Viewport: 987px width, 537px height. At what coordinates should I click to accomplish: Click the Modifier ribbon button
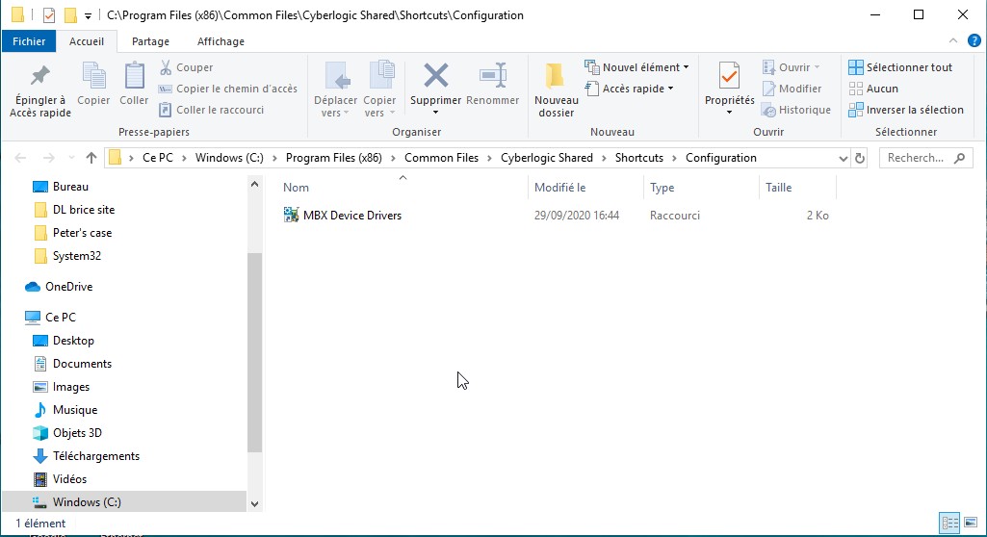[792, 89]
